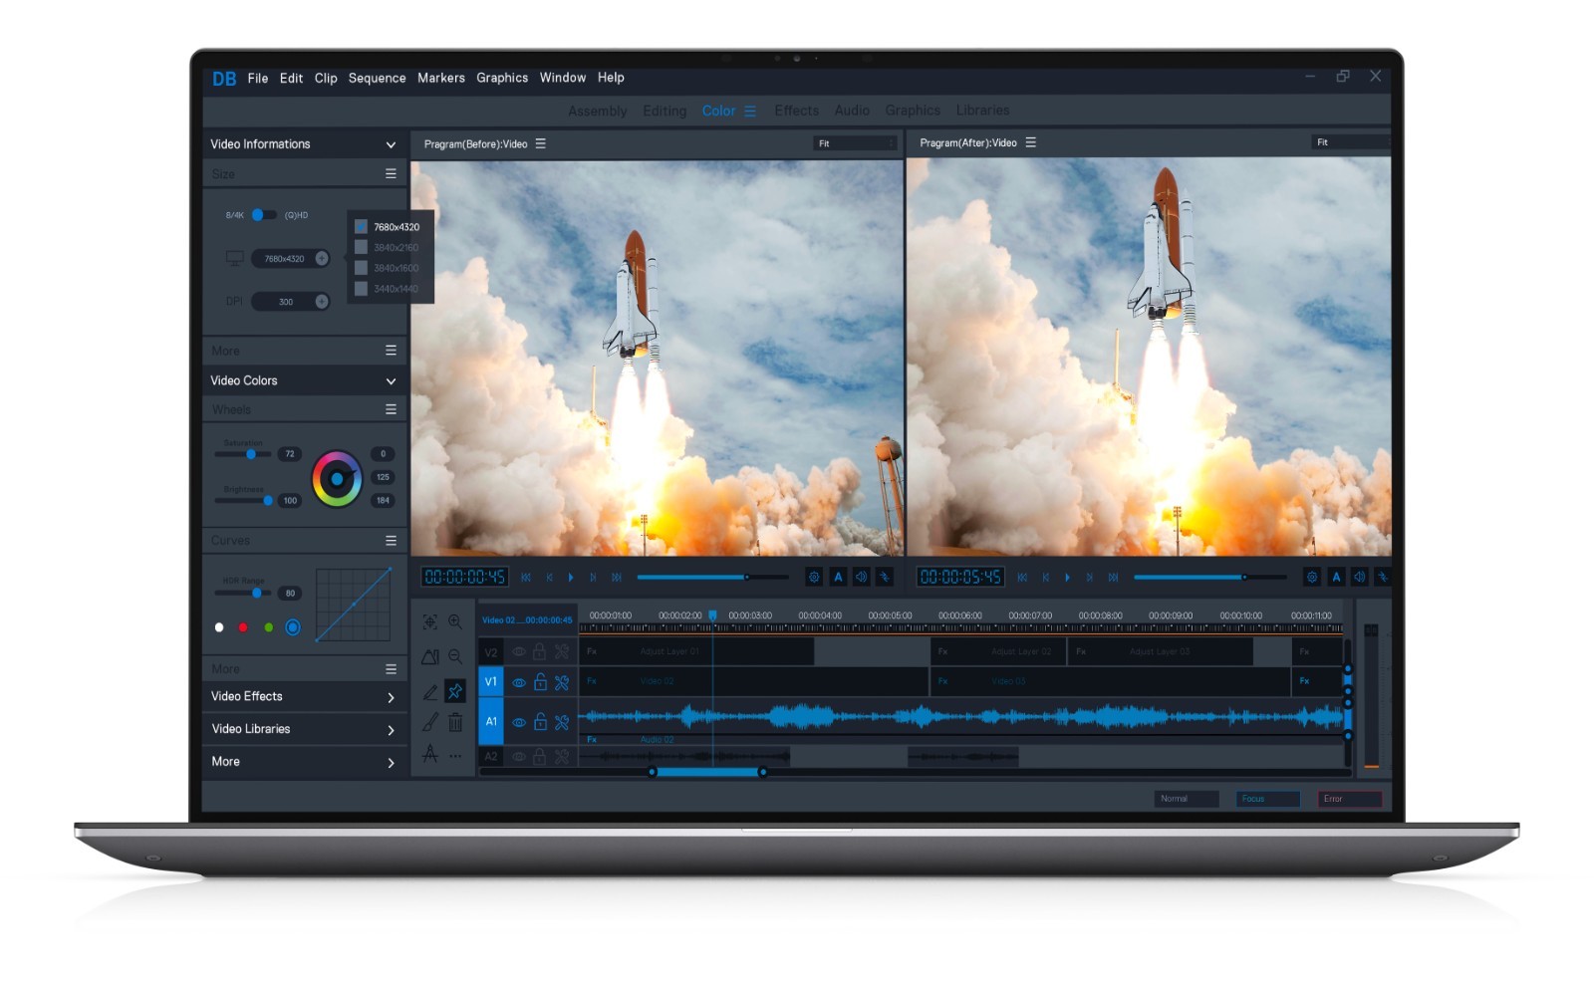
Task: Select the pencil tool in timeline toolbox
Action: [x=430, y=691]
